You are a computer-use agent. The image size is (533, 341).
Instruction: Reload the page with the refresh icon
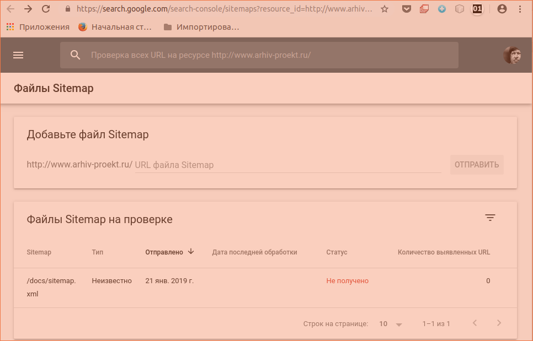[46, 9]
